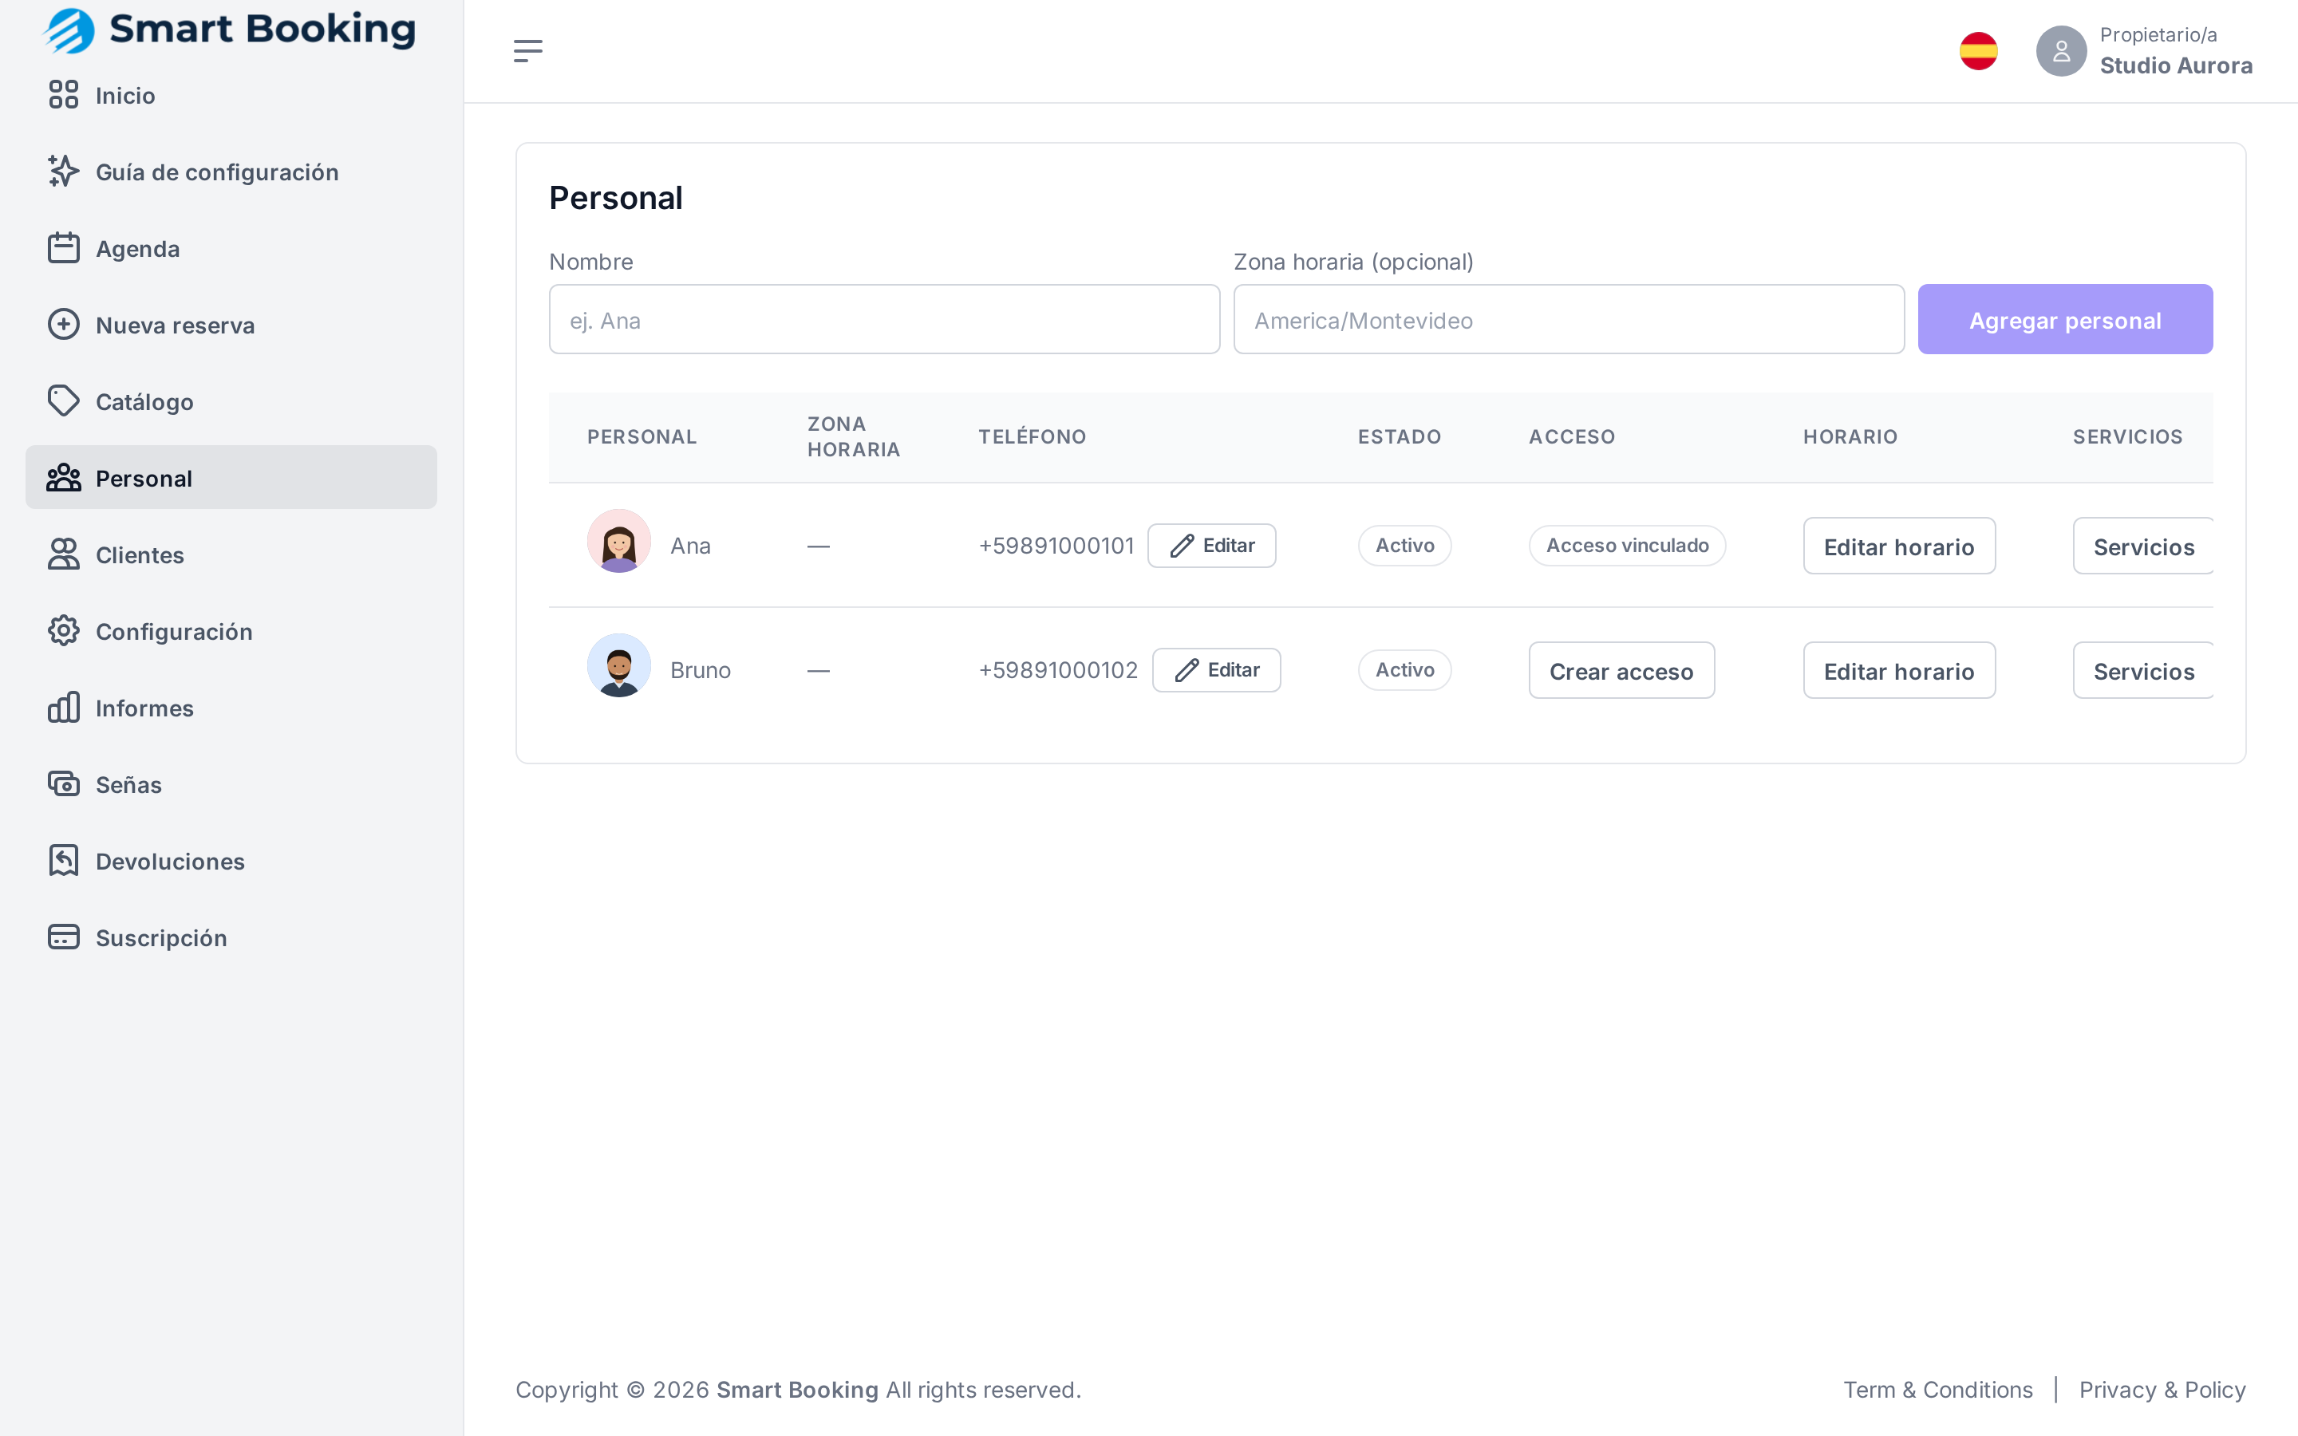Click the Agenda calendar icon
Screen dimensions: 2298x1436
[x=64, y=248]
